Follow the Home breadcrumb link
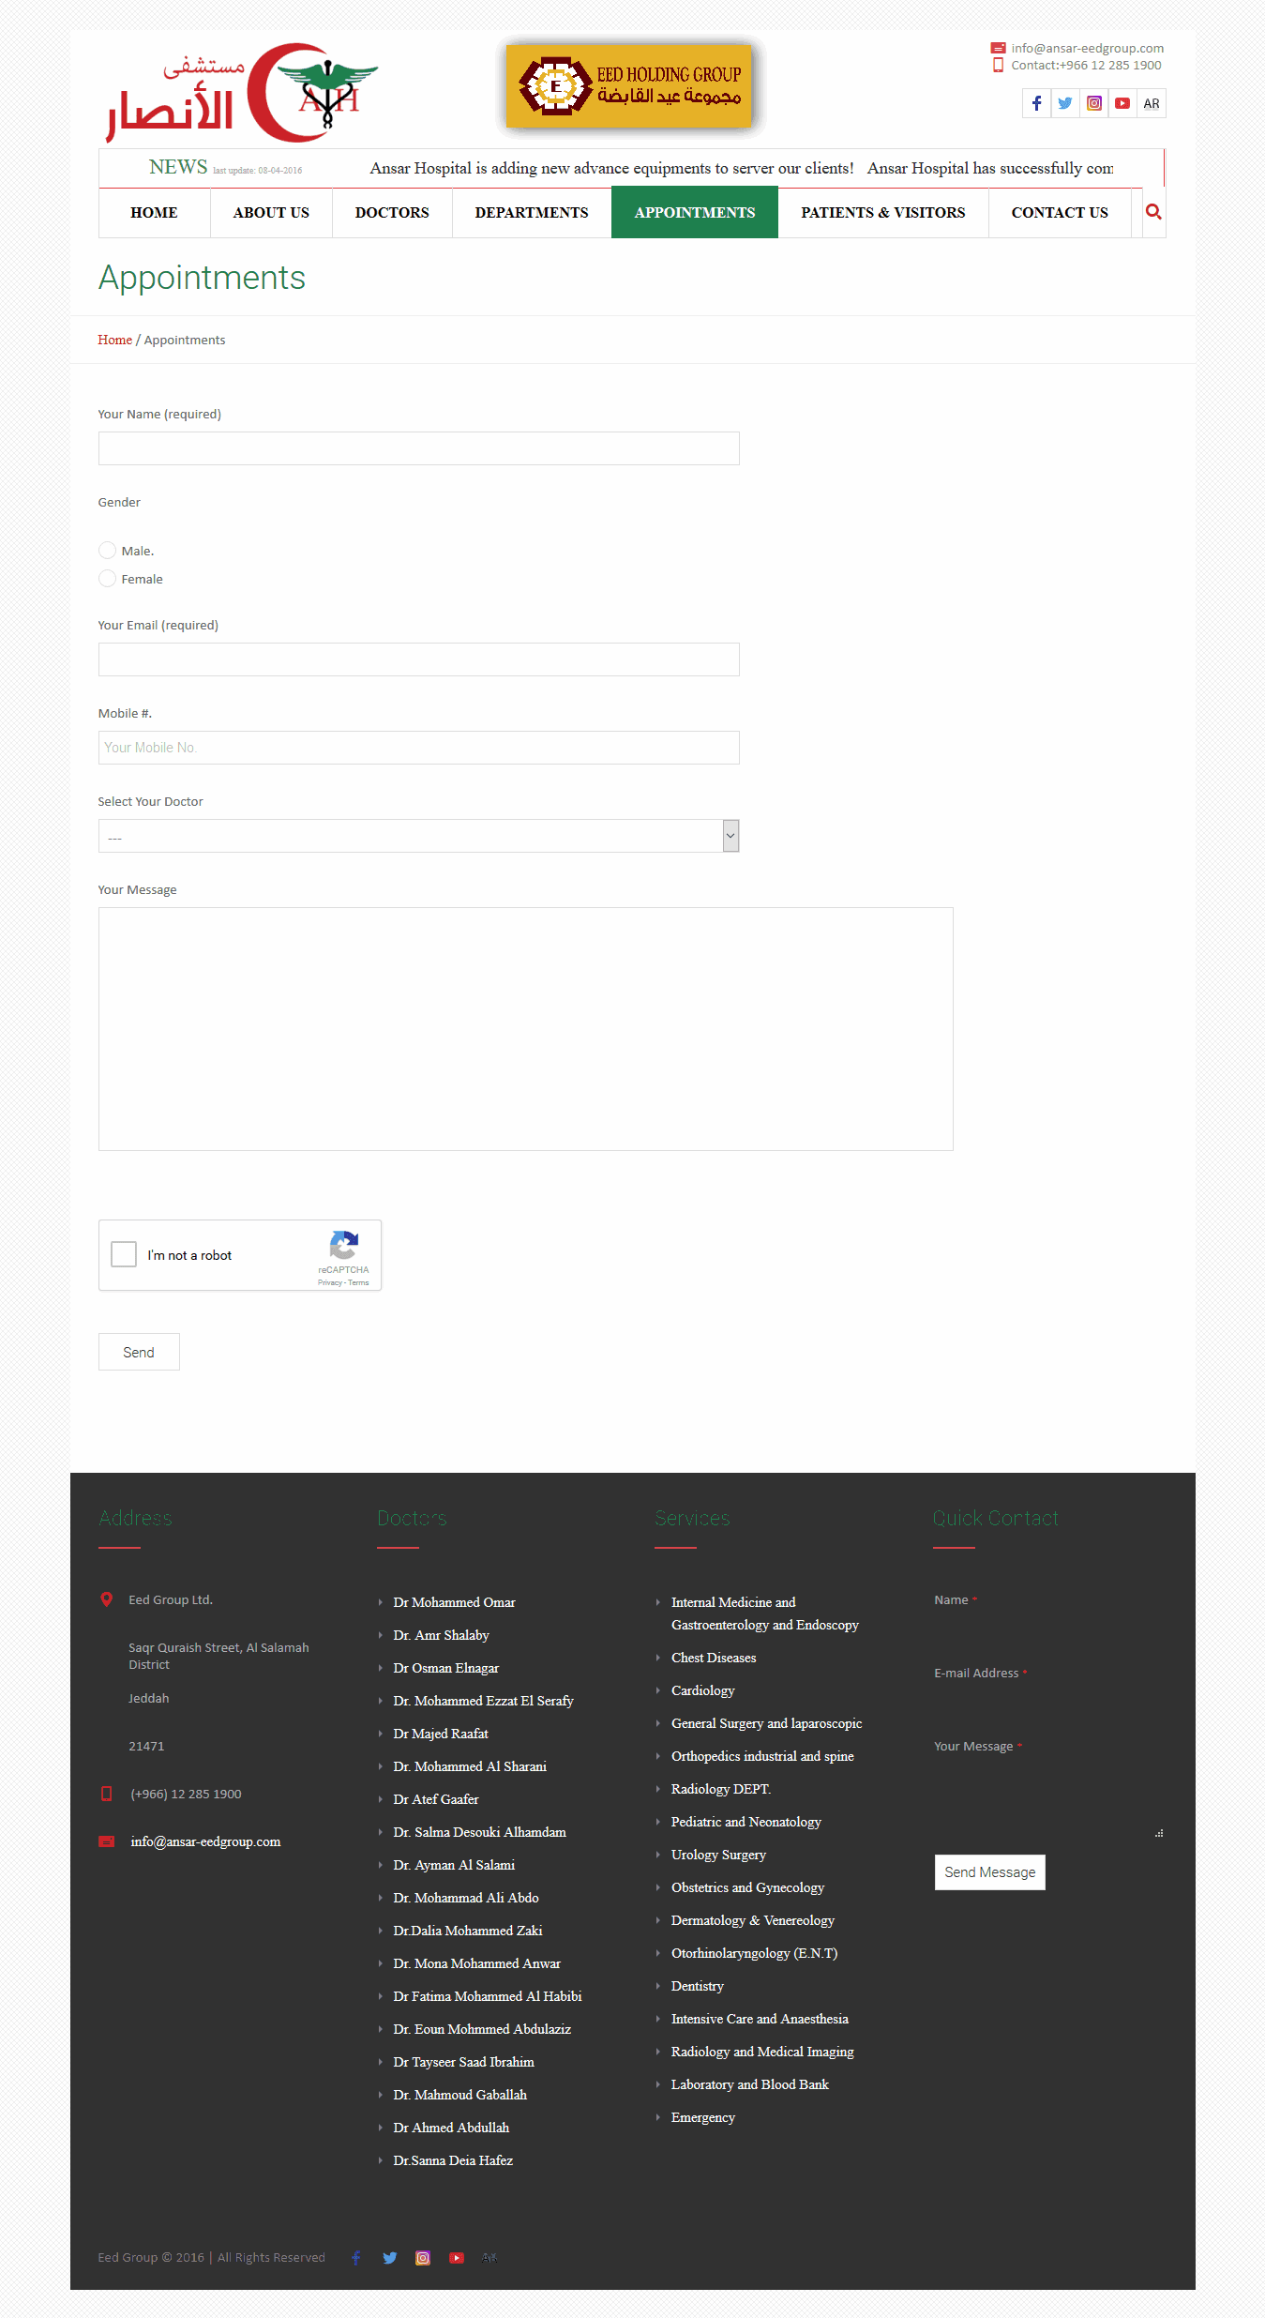Screen dimensions: 1265x2318 click(x=114, y=340)
